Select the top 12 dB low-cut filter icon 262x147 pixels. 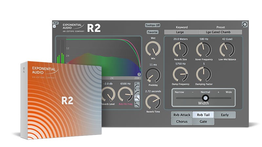click(x=137, y=85)
